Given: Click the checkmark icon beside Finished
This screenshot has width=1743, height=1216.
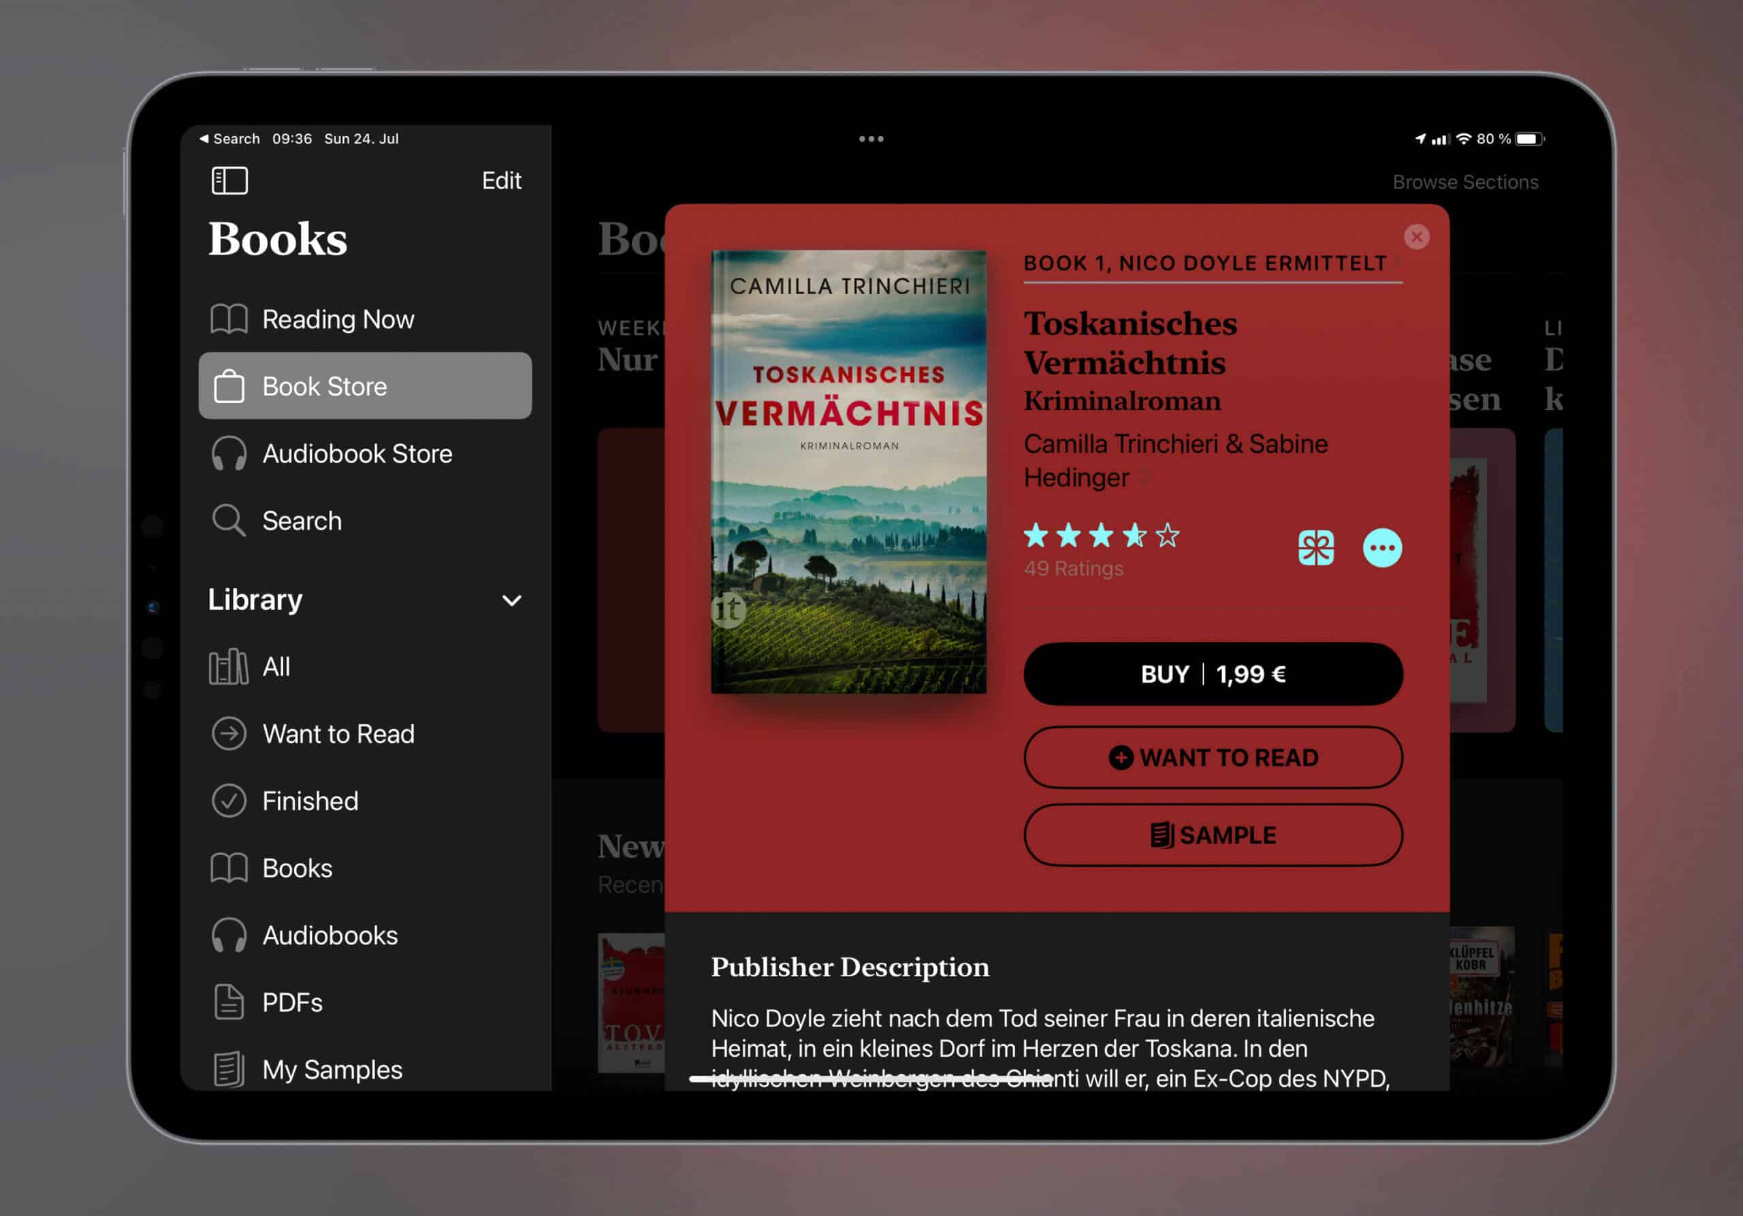Looking at the screenshot, I should coord(229,801).
